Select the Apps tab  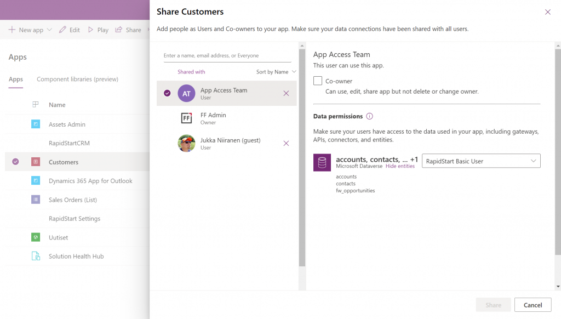[x=16, y=79]
